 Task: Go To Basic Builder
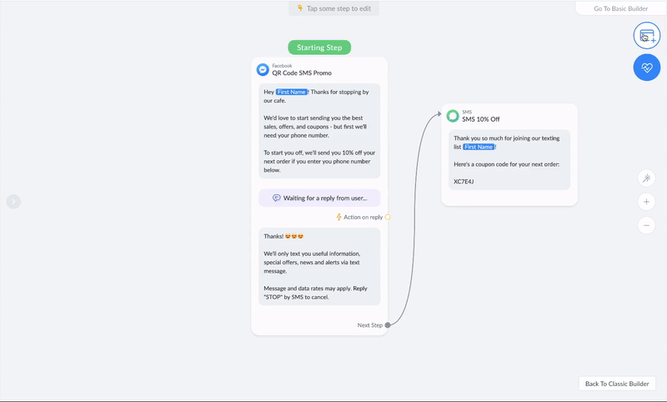click(620, 8)
